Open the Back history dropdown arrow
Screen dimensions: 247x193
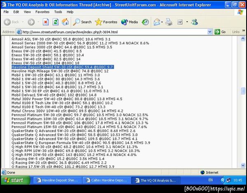(23, 22)
